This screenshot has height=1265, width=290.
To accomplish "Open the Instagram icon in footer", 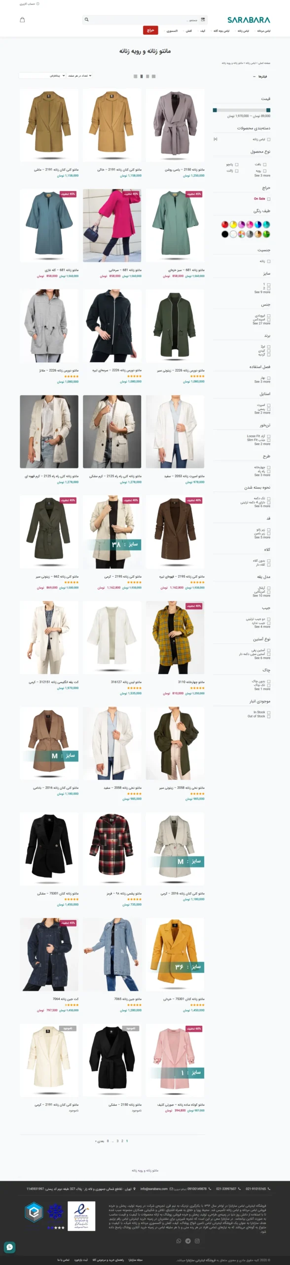I will click(x=197, y=1241).
